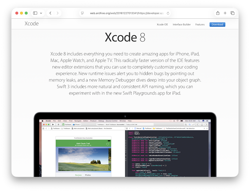250x192 pixels.
Task: Click the Bluetooth icon in pictured menu bar
Action: pyautogui.click(x=174, y=121)
